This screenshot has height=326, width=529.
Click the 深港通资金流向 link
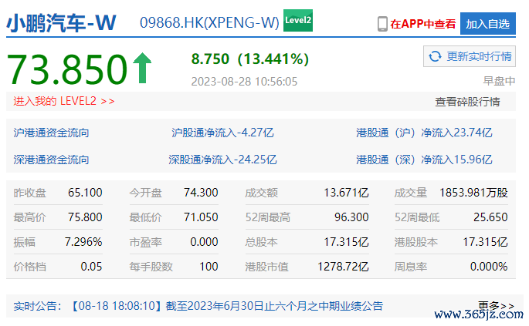51,160
